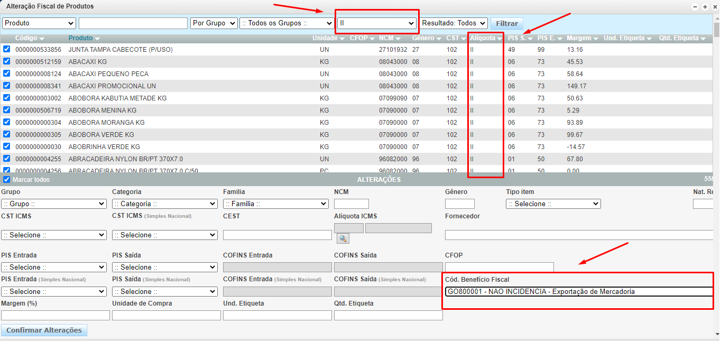Screen dimensions: 721x341
Task: Click the sort arrow on Unidade column
Action: [x=342, y=39]
